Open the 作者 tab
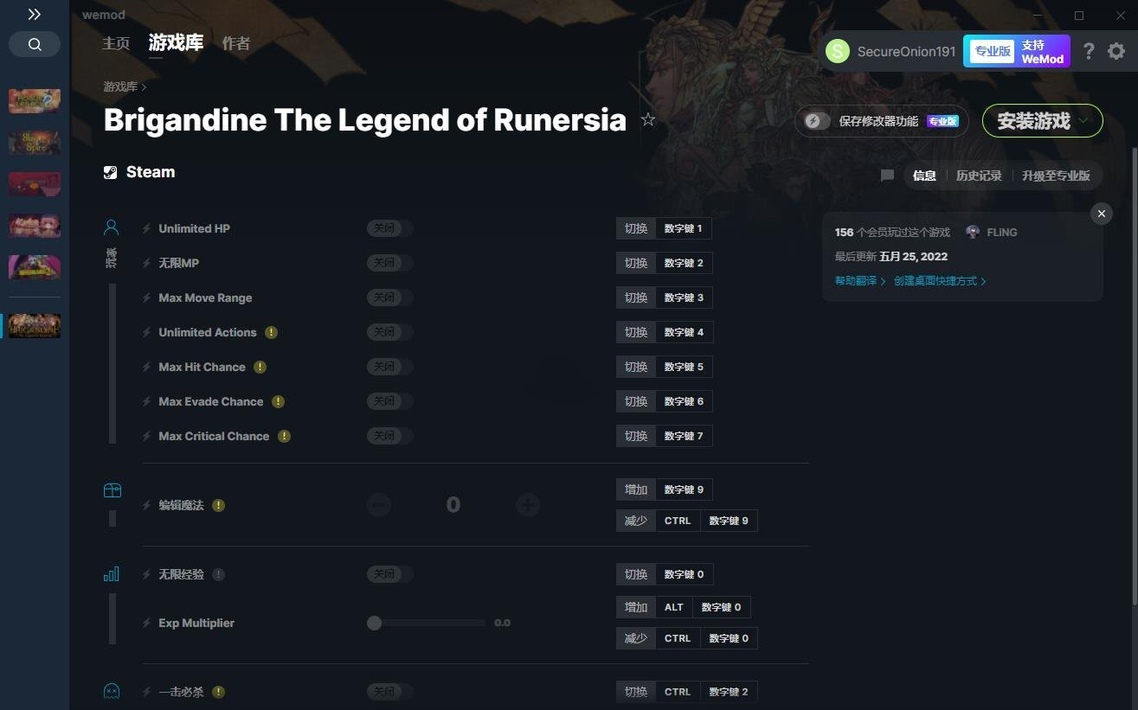The width and height of the screenshot is (1138, 710). click(235, 43)
